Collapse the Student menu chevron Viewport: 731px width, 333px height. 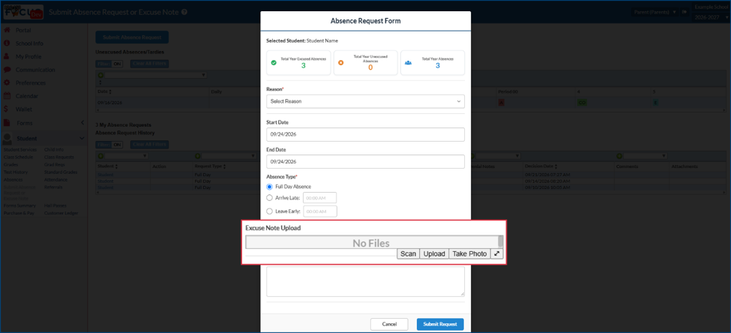pyautogui.click(x=82, y=139)
